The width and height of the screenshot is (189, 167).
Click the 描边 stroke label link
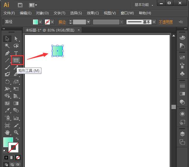[x=62, y=22]
